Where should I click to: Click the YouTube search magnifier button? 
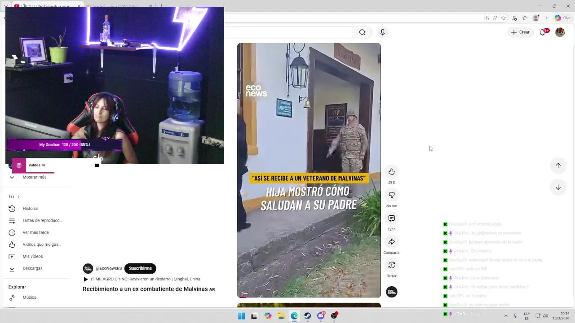363,32
